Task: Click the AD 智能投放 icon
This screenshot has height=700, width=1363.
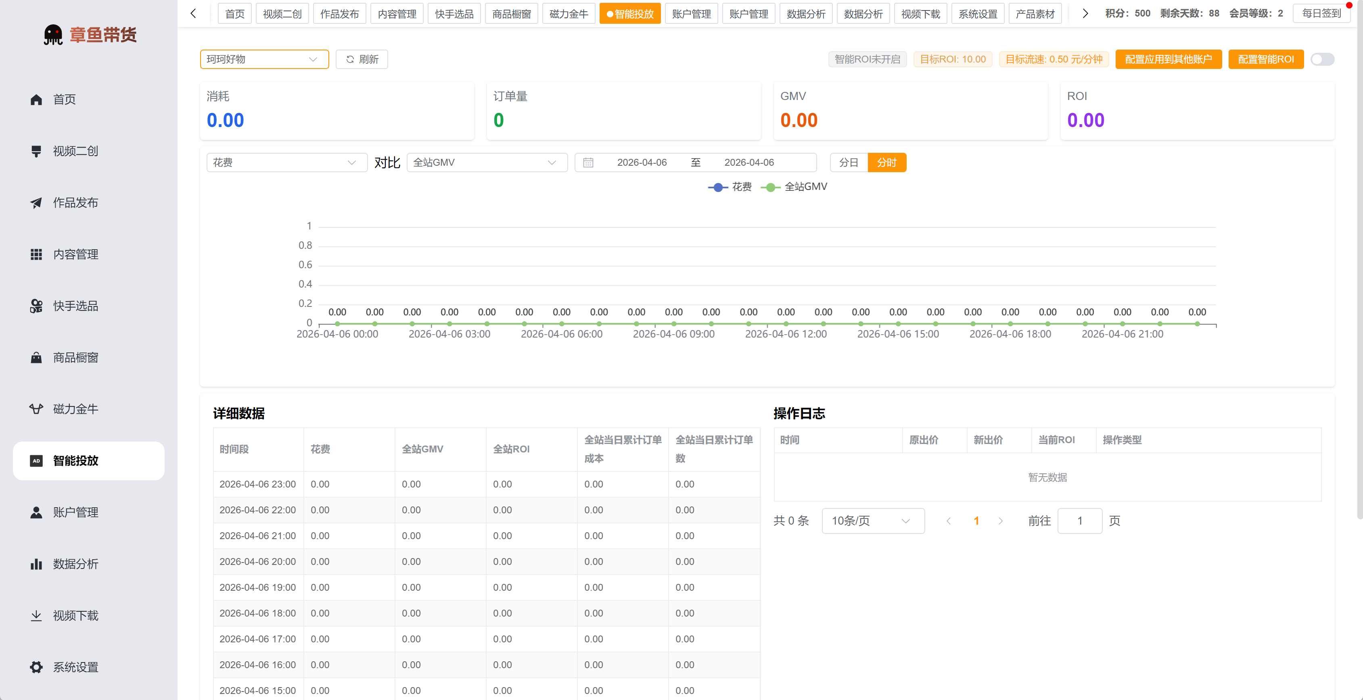Action: pos(36,460)
